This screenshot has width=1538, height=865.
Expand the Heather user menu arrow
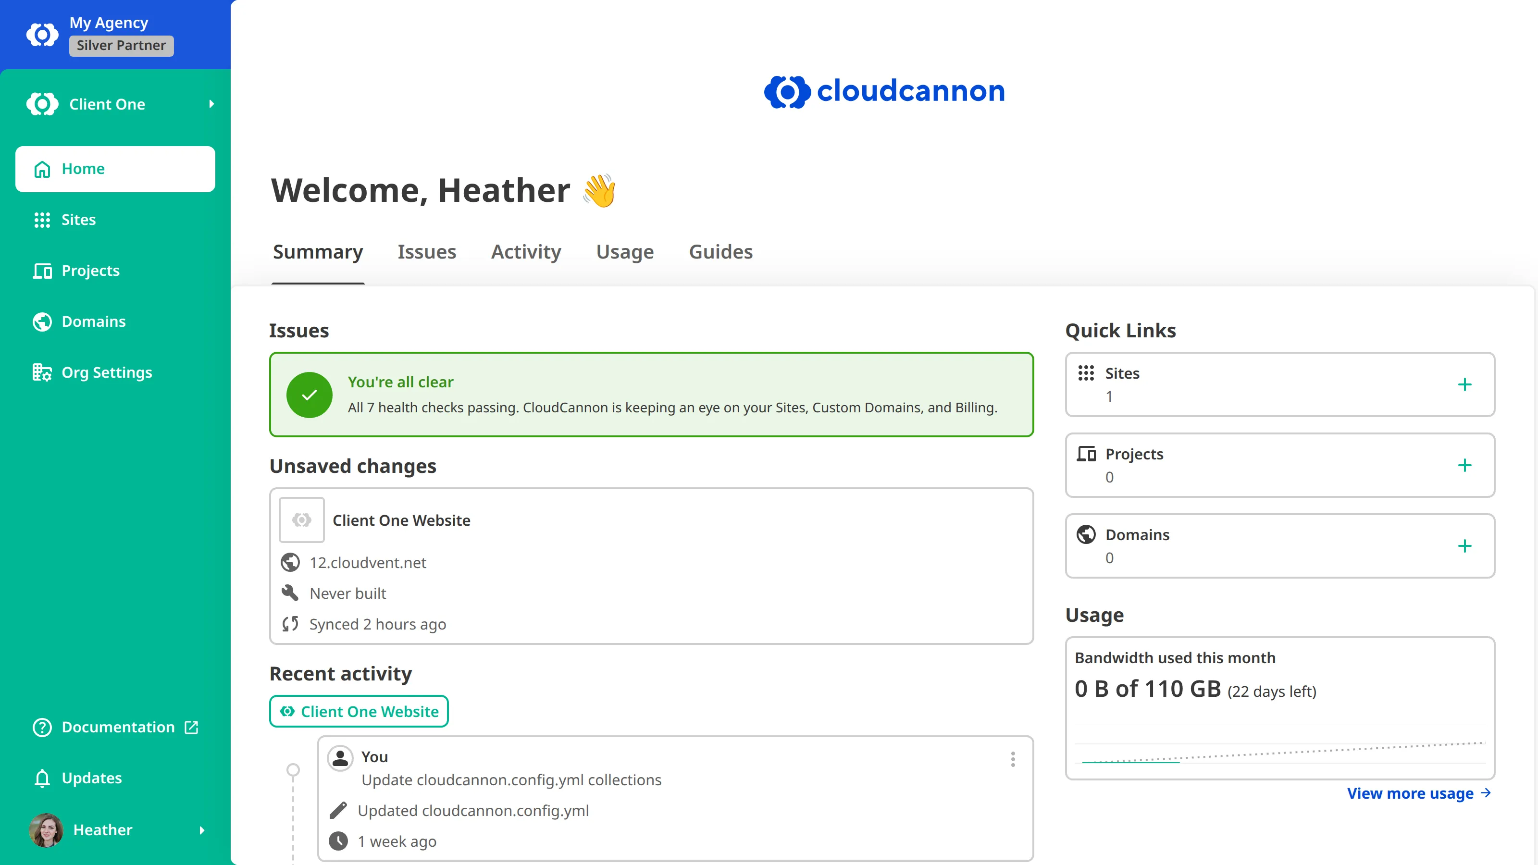click(202, 830)
